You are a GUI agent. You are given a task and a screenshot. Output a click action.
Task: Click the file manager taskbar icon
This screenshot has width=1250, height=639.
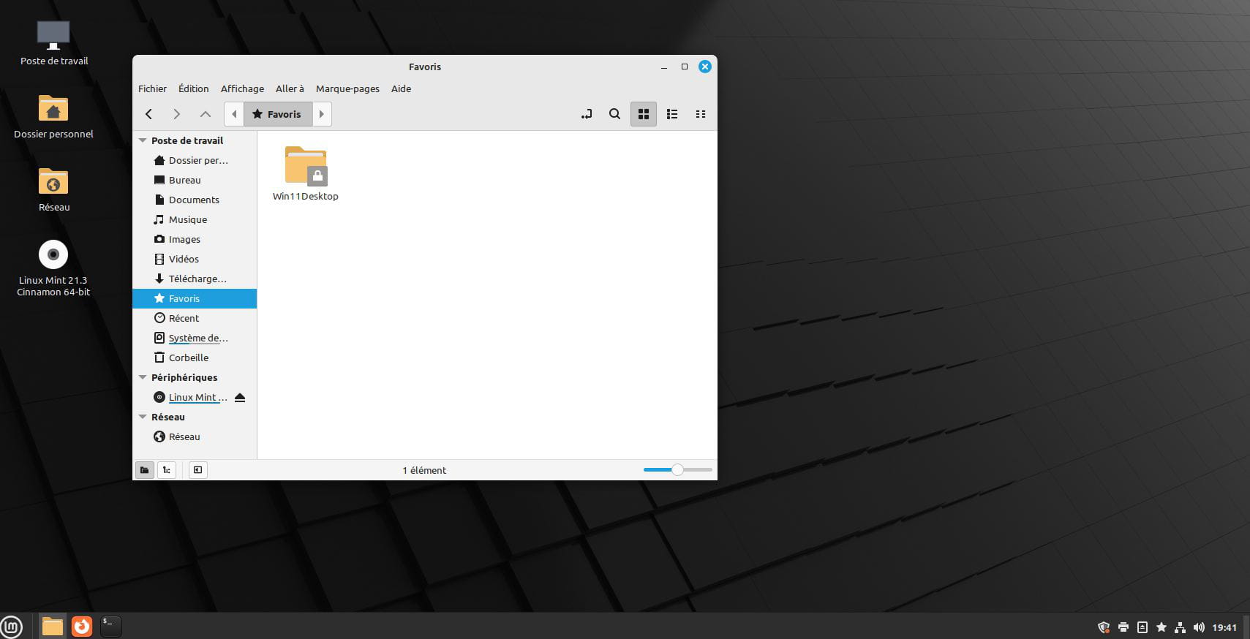pos(53,626)
